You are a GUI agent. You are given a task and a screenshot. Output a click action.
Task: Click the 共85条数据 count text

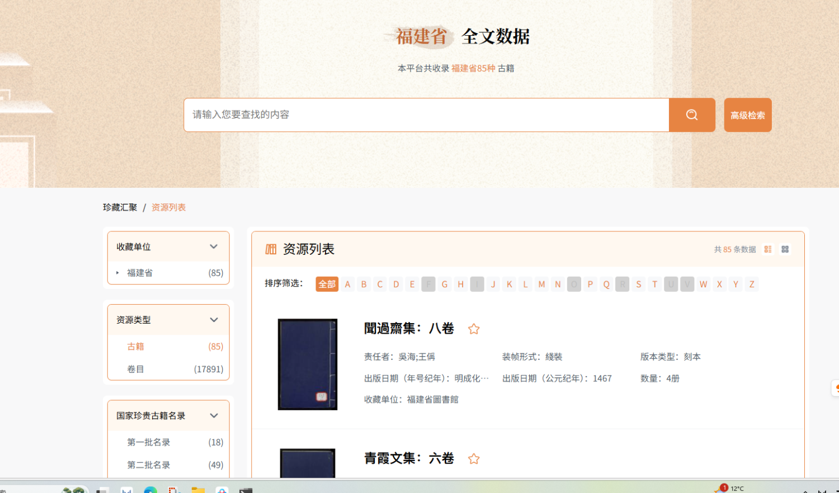click(735, 249)
